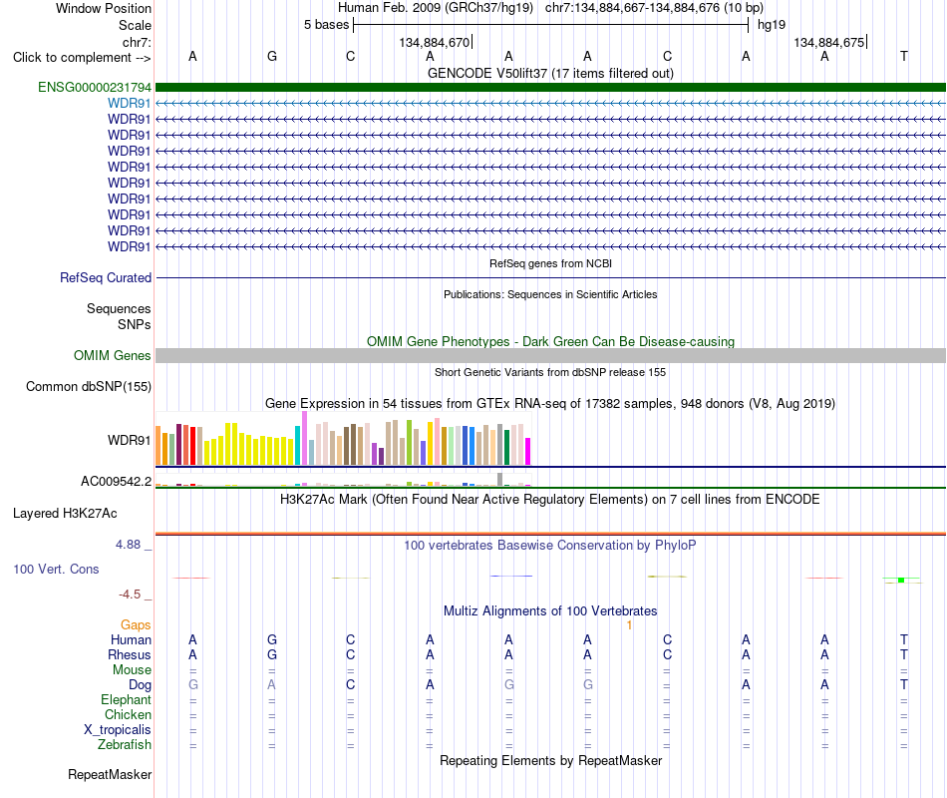The width and height of the screenshot is (947, 798).
Task: Click the gray tall AC009542.2 expression bar
Action: click(499, 480)
